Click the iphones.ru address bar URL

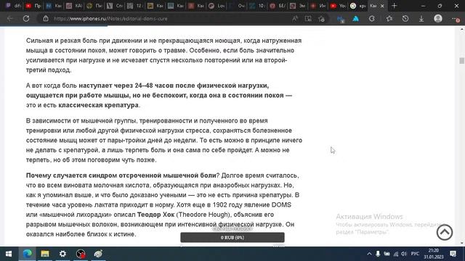(110, 19)
